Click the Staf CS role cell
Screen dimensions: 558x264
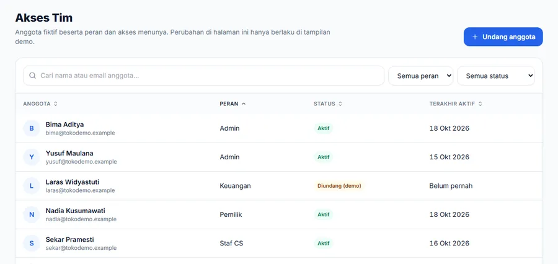pos(231,244)
